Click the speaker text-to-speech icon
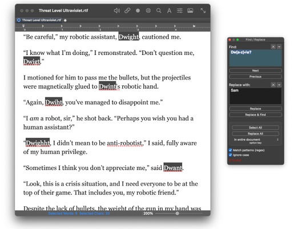Viewport: 298px width, 229px height. [x=116, y=11]
